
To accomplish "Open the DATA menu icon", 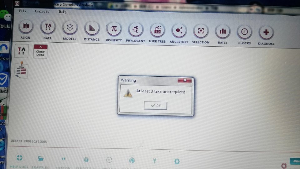I will pos(48,27).
